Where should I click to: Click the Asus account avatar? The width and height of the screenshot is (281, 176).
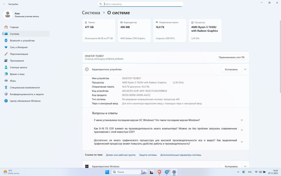(8, 15)
